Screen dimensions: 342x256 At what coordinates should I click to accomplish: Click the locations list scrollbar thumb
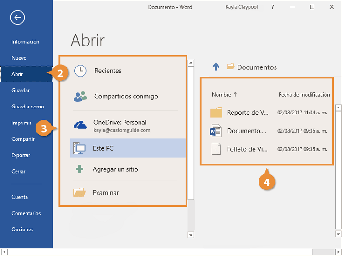pos(191,133)
